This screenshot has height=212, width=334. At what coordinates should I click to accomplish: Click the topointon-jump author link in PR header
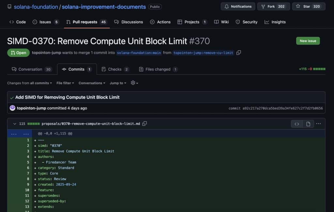click(x=46, y=53)
